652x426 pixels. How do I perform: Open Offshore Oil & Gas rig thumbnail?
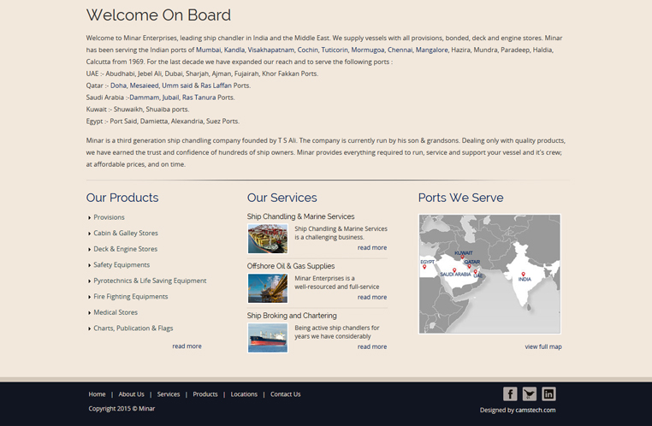(x=267, y=288)
